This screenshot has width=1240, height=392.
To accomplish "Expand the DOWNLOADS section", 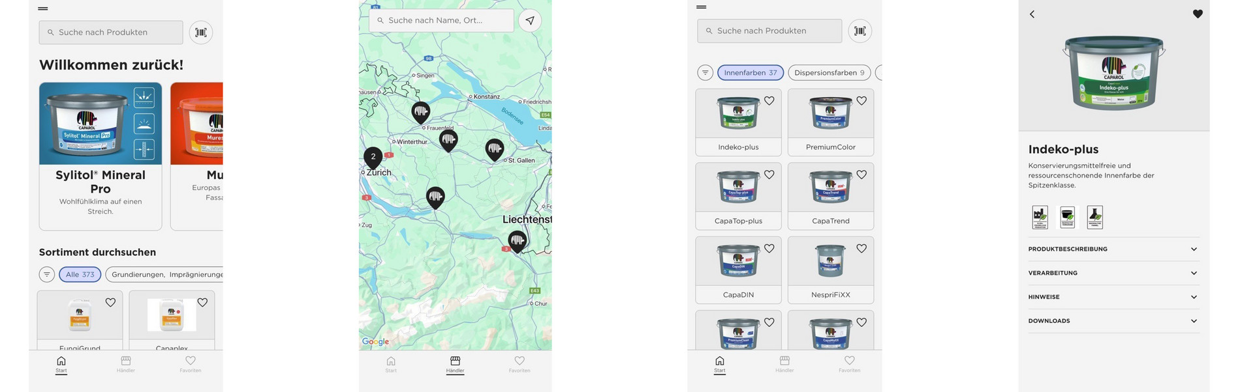I will coord(1113,320).
